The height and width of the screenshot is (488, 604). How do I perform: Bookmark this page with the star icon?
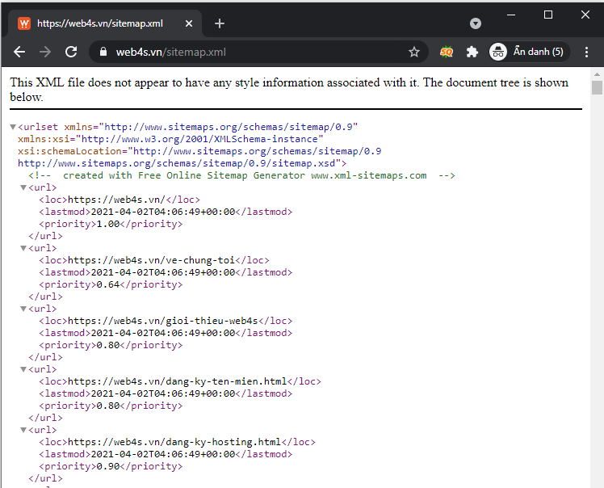pyautogui.click(x=414, y=52)
